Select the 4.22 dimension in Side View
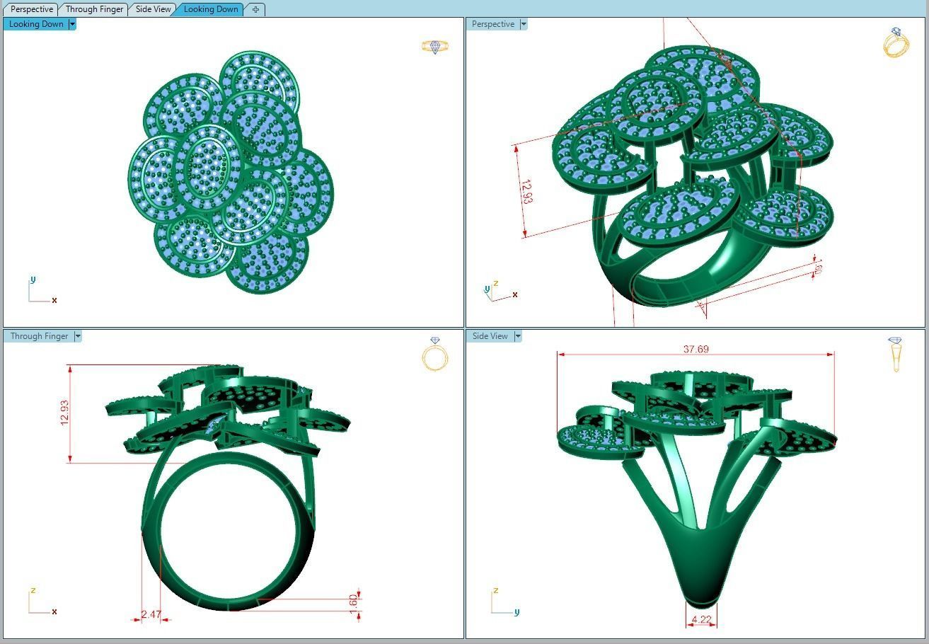Viewport: 929px width, 644px height. point(701,619)
